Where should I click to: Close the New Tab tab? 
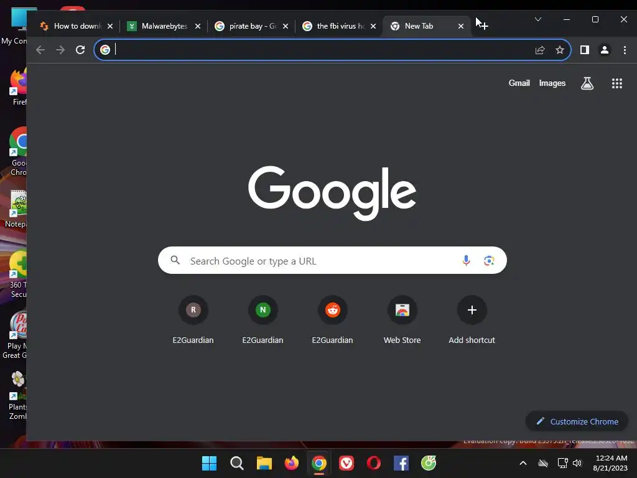461,26
